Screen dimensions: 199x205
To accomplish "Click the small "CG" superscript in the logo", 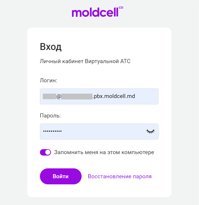I will point(121,8).
